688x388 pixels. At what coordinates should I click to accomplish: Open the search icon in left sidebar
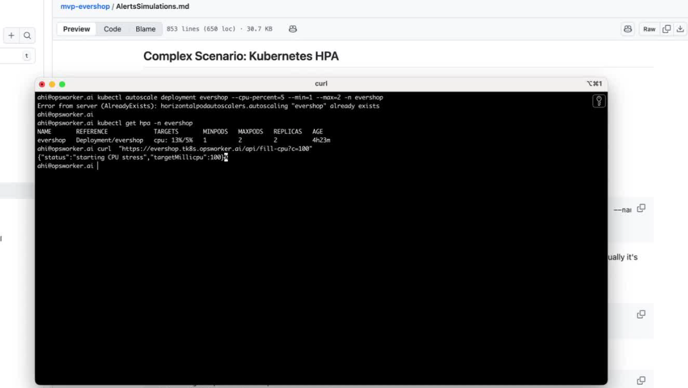(x=27, y=36)
